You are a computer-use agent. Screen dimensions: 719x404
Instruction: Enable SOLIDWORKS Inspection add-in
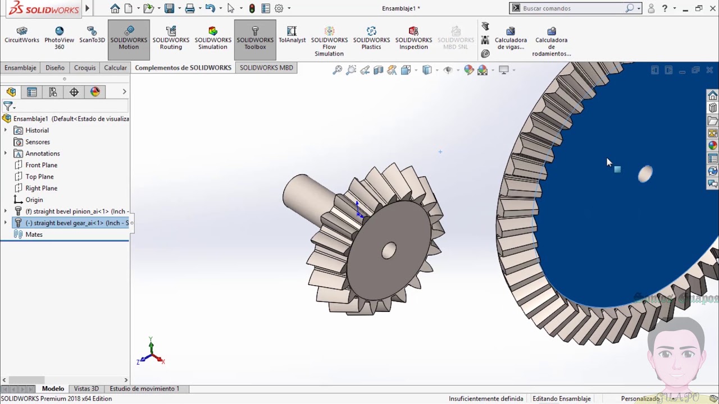pyautogui.click(x=413, y=39)
